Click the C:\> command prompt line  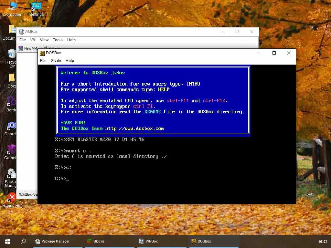[62, 179]
